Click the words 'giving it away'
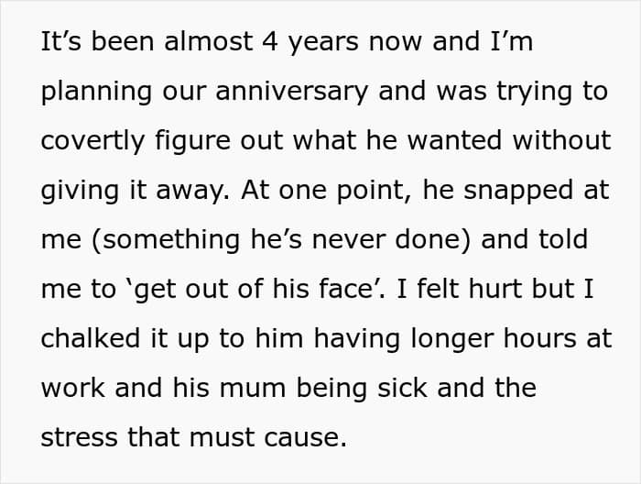The height and width of the screenshot is (484, 641). tap(135, 191)
